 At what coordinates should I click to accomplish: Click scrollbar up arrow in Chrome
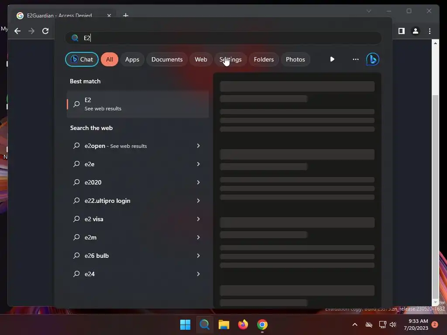click(x=435, y=43)
